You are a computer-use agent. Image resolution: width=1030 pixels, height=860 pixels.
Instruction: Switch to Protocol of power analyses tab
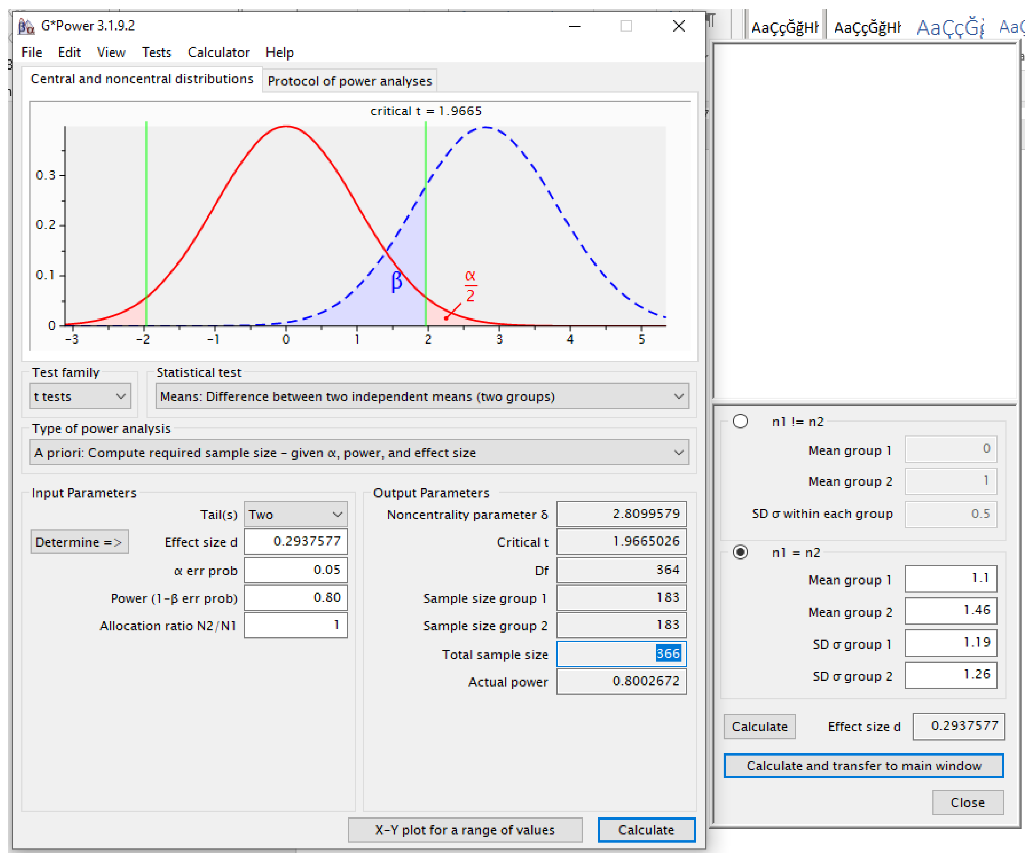click(x=350, y=82)
